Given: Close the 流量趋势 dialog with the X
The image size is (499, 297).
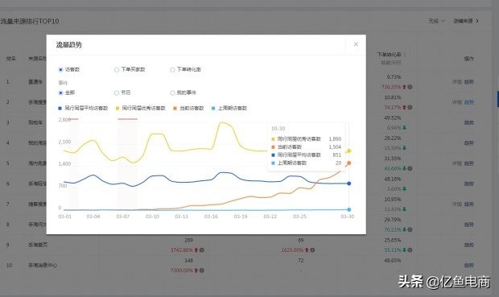Looking at the screenshot, I should coord(356,44).
